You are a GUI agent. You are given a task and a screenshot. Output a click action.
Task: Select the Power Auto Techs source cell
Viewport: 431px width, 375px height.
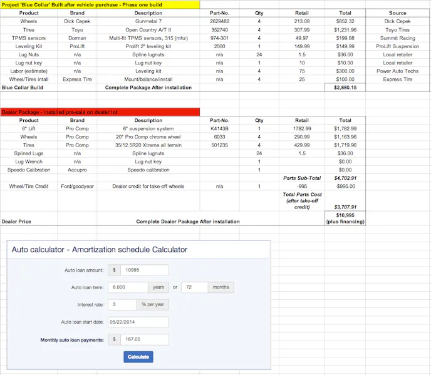pos(398,71)
